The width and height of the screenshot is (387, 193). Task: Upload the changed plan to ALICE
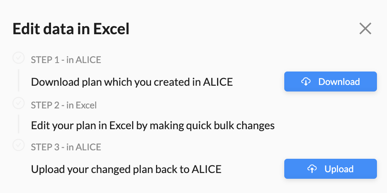tap(331, 169)
